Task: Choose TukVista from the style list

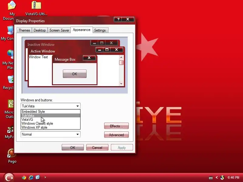Action: point(50,116)
